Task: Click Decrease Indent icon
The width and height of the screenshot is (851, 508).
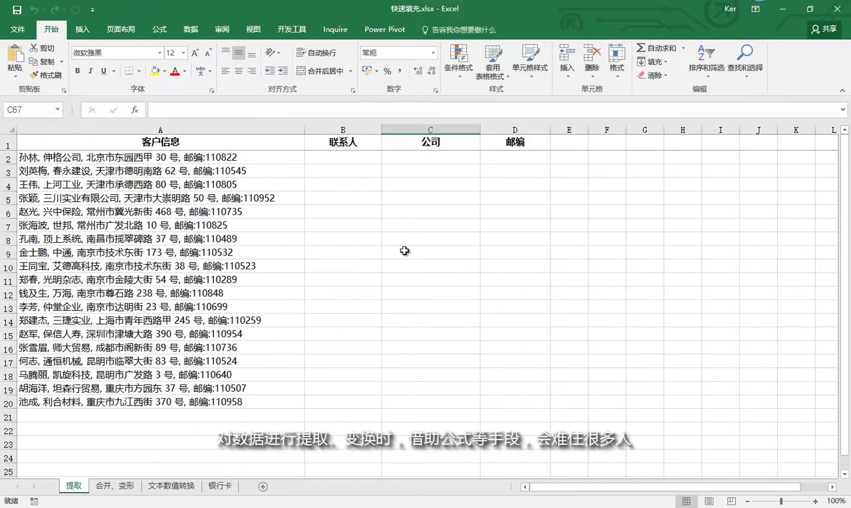Action: (270, 71)
